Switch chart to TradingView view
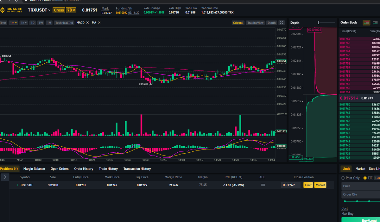 click(255, 23)
